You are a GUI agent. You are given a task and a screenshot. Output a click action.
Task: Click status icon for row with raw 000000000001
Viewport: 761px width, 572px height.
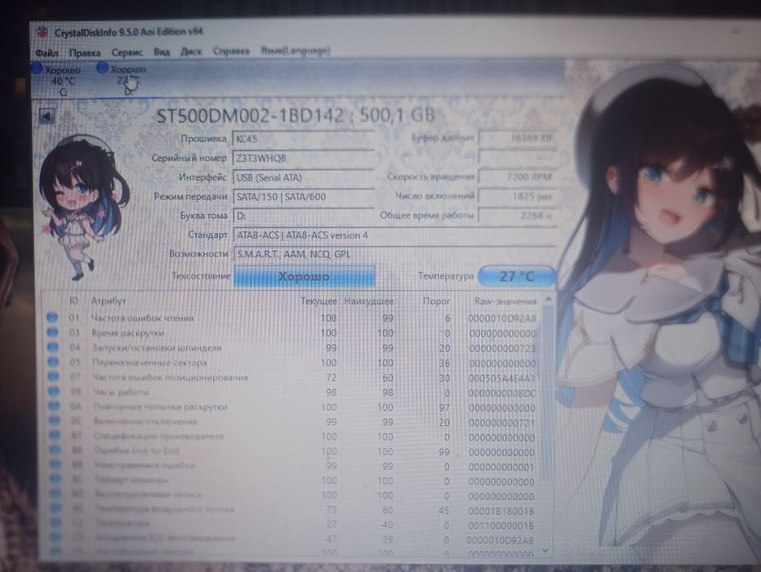coord(56,464)
